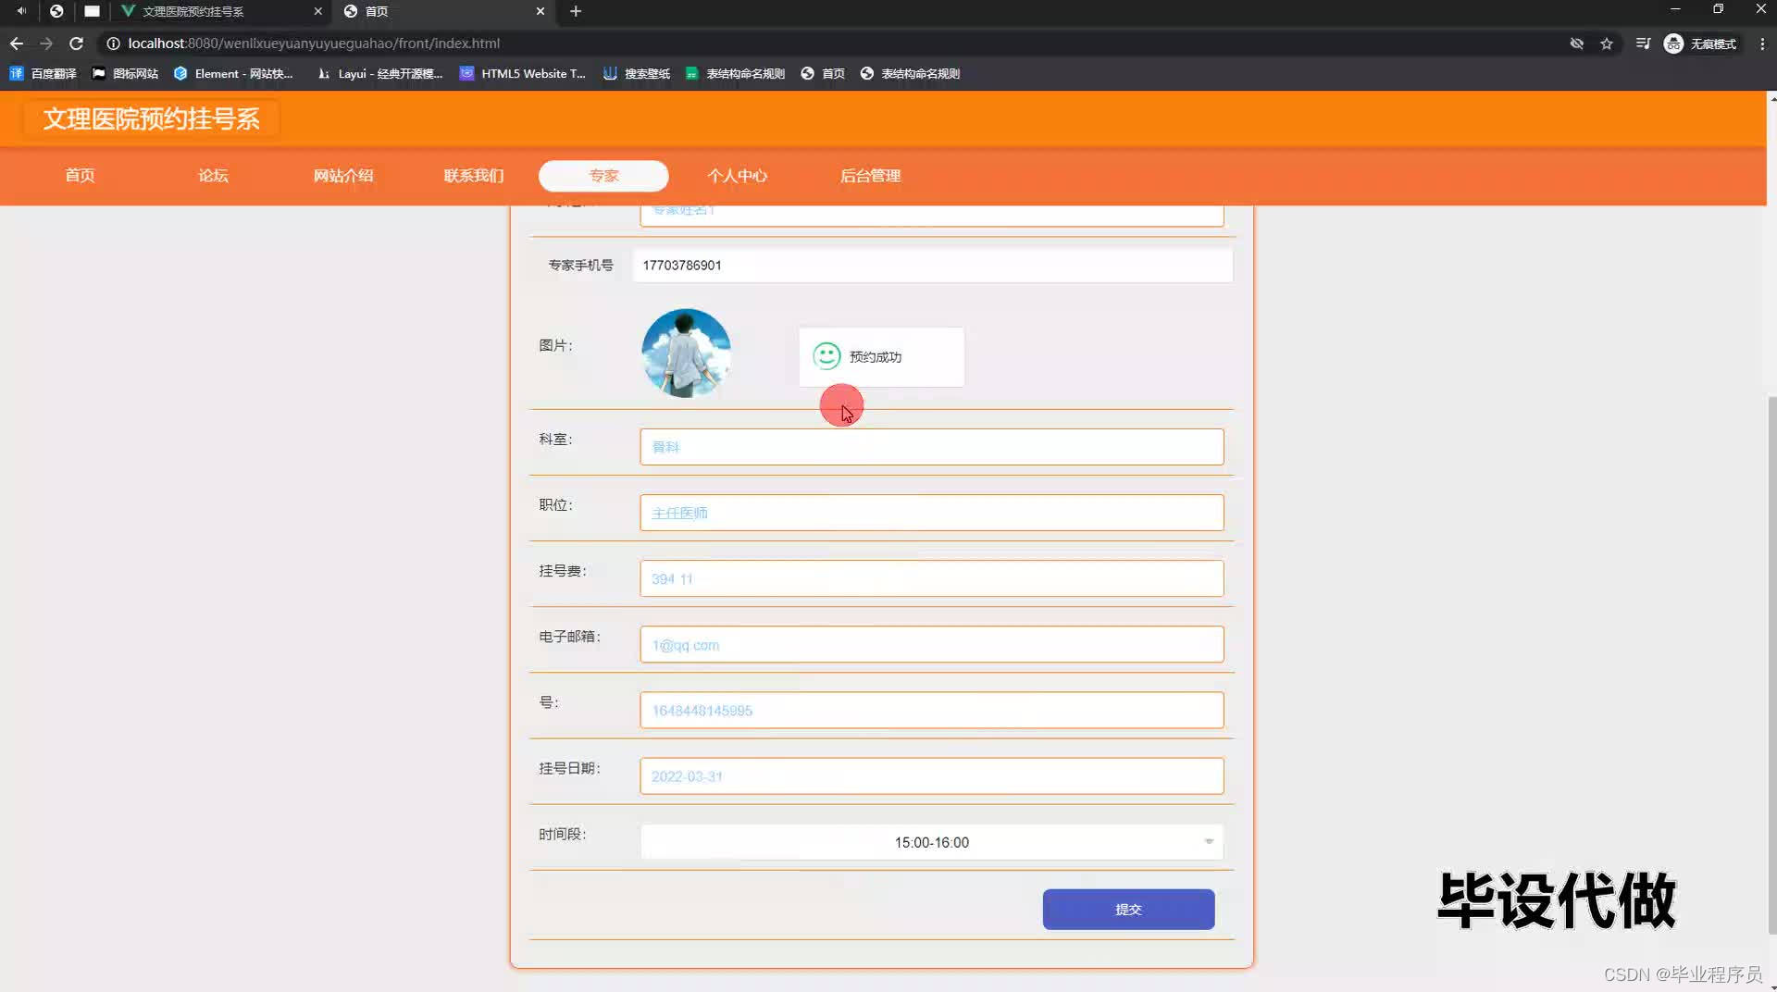Image resolution: width=1777 pixels, height=992 pixels.
Task: Click the 专家手机号 input field
Action: (932, 266)
